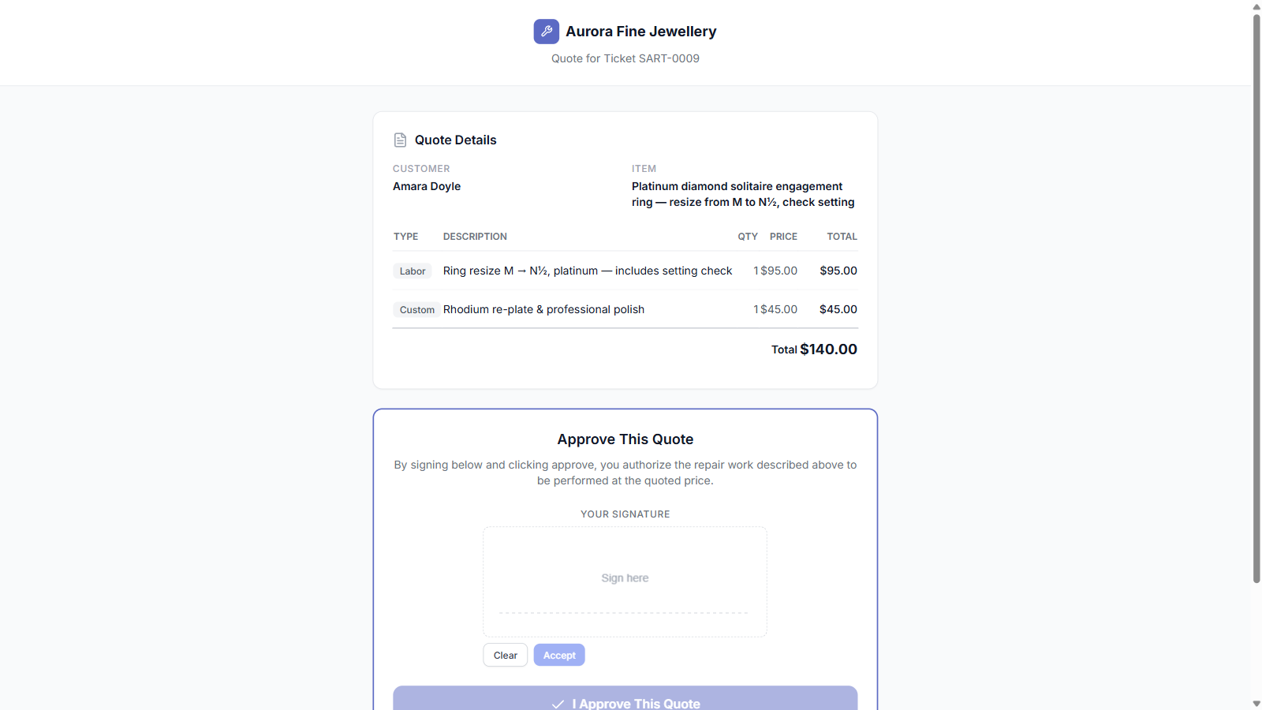Click the vertical page scrollbar thumb
The width and height of the screenshot is (1262, 710).
1256,298
